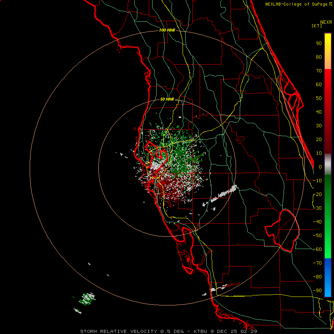Click the -30 value on velocity scale
The height and width of the screenshot is (334, 334).
(317, 208)
